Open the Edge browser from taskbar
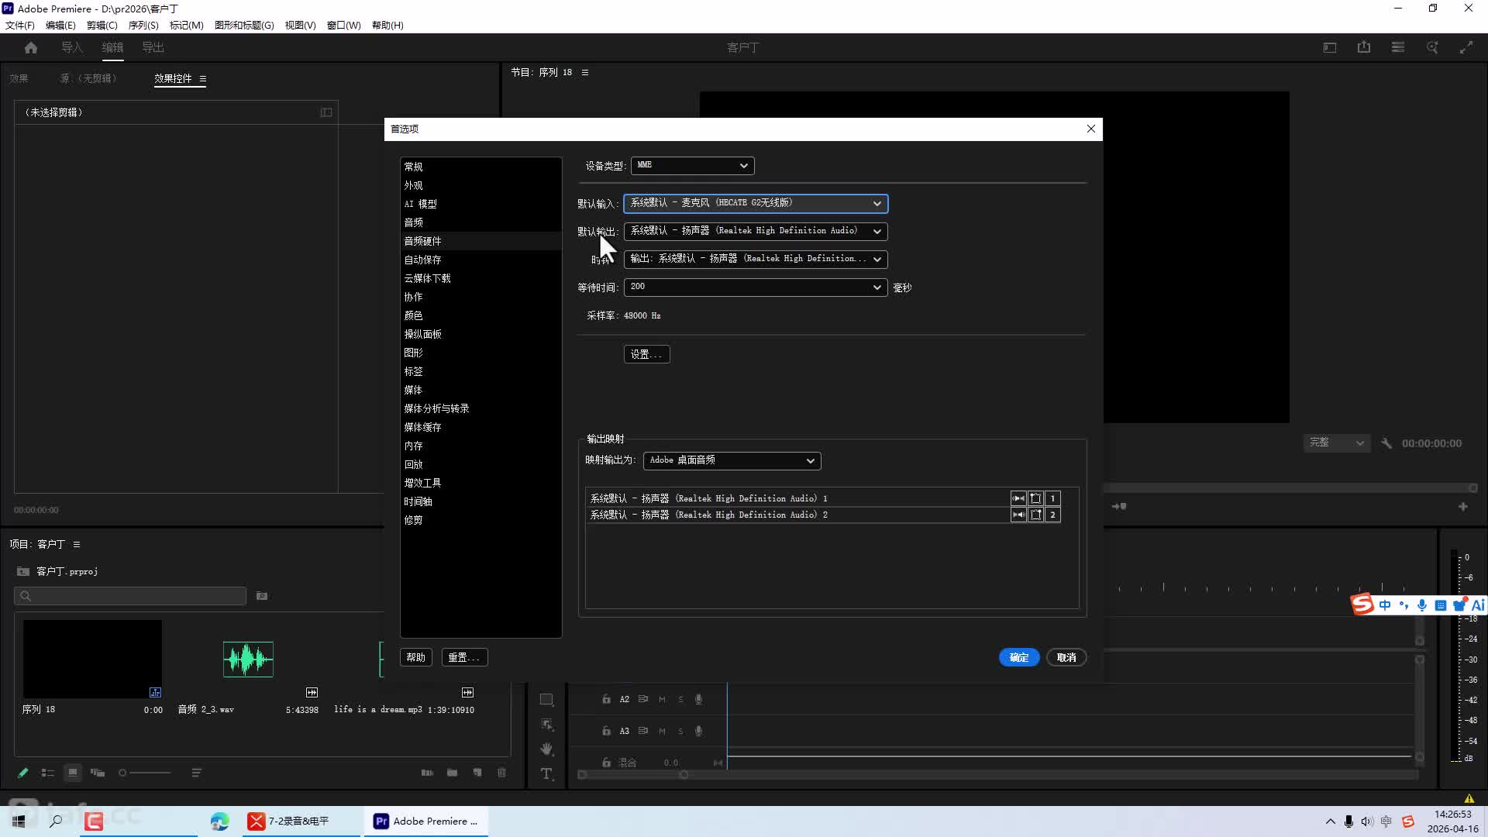Viewport: 1488px width, 837px height. pos(219,821)
